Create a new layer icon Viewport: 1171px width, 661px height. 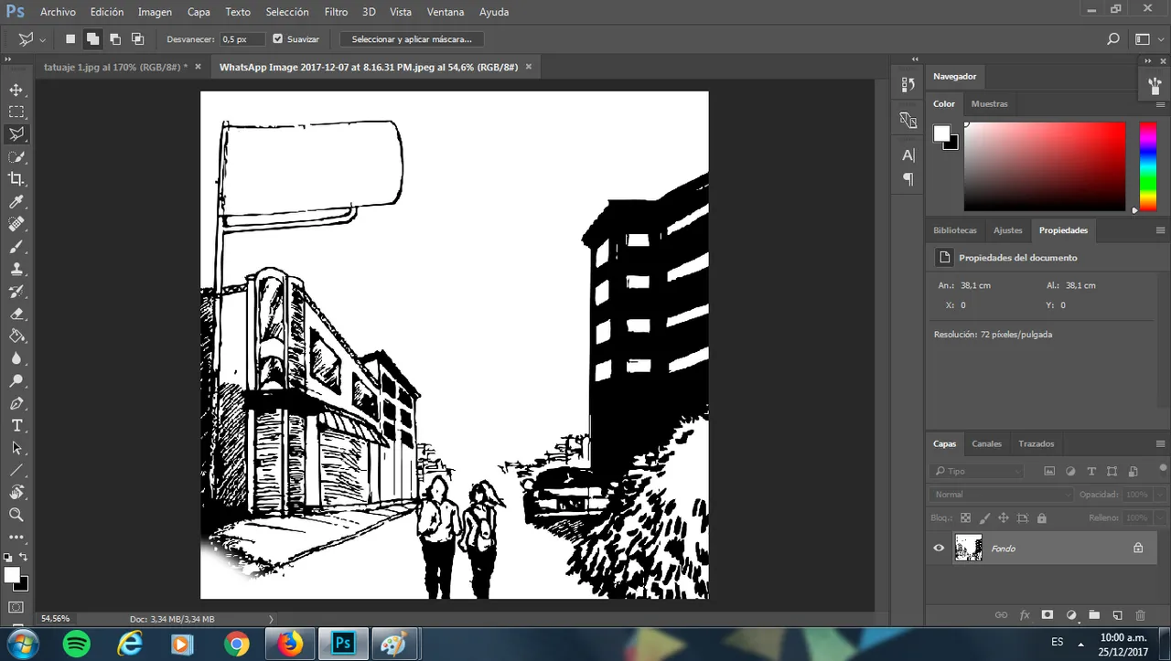coord(1117,615)
